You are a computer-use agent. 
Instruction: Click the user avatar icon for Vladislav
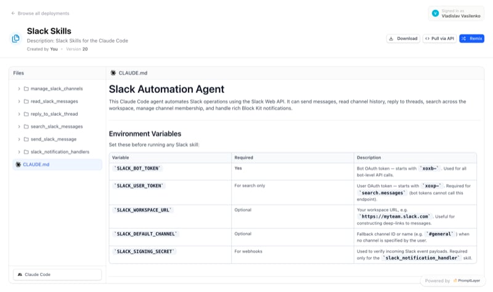click(x=435, y=13)
